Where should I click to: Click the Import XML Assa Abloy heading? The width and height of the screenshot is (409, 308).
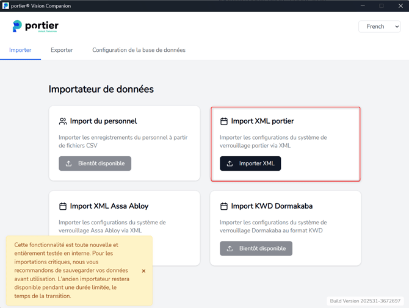click(109, 206)
